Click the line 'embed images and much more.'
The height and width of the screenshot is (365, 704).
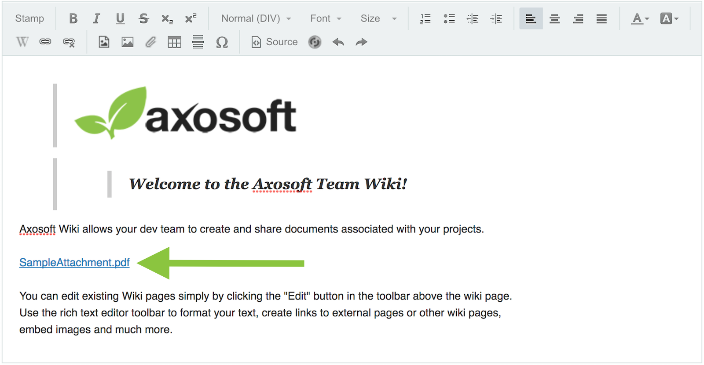click(x=96, y=329)
